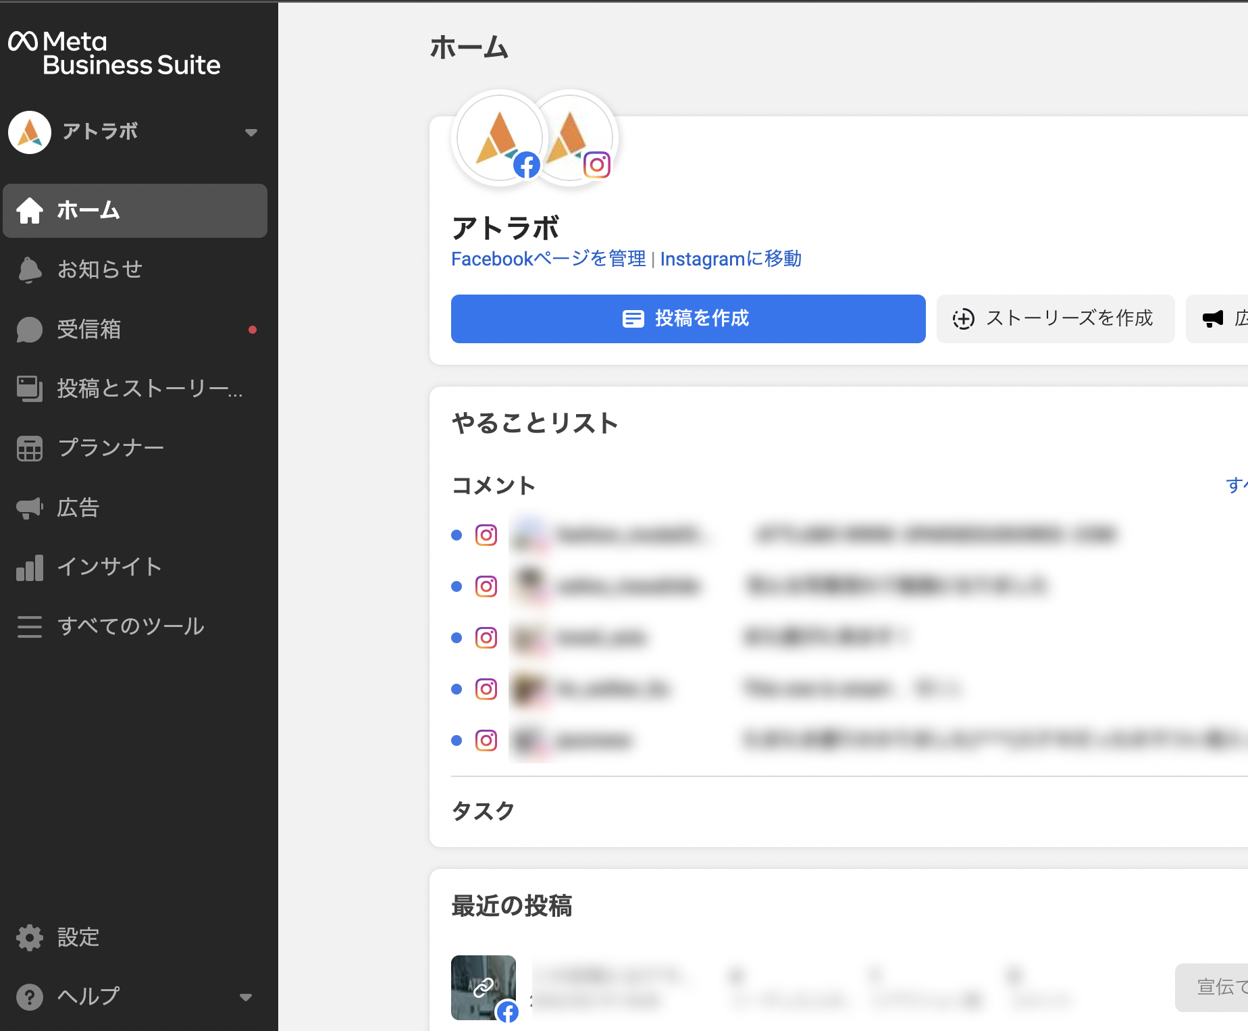Click the 設定 gear icon

[x=30, y=937]
